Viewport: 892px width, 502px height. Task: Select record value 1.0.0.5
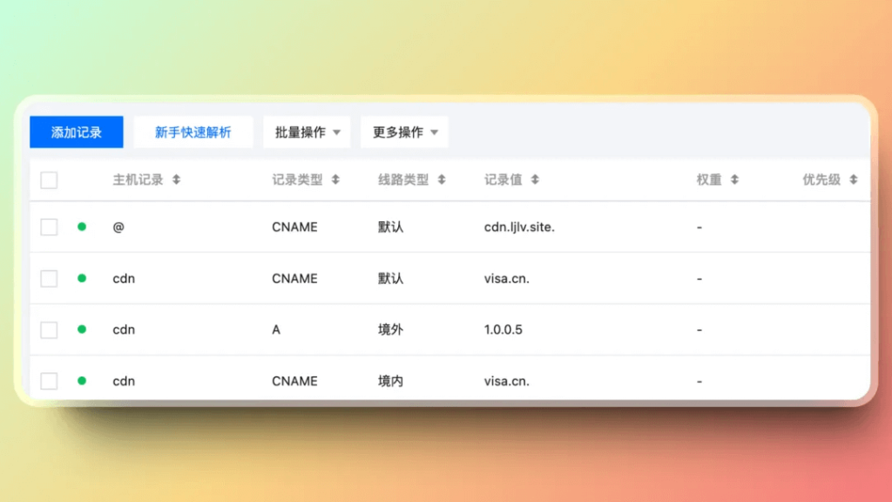(503, 329)
